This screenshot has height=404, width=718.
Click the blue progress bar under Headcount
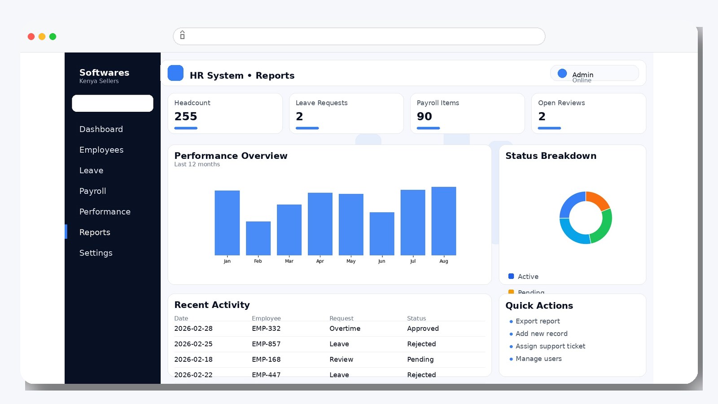[x=185, y=128]
